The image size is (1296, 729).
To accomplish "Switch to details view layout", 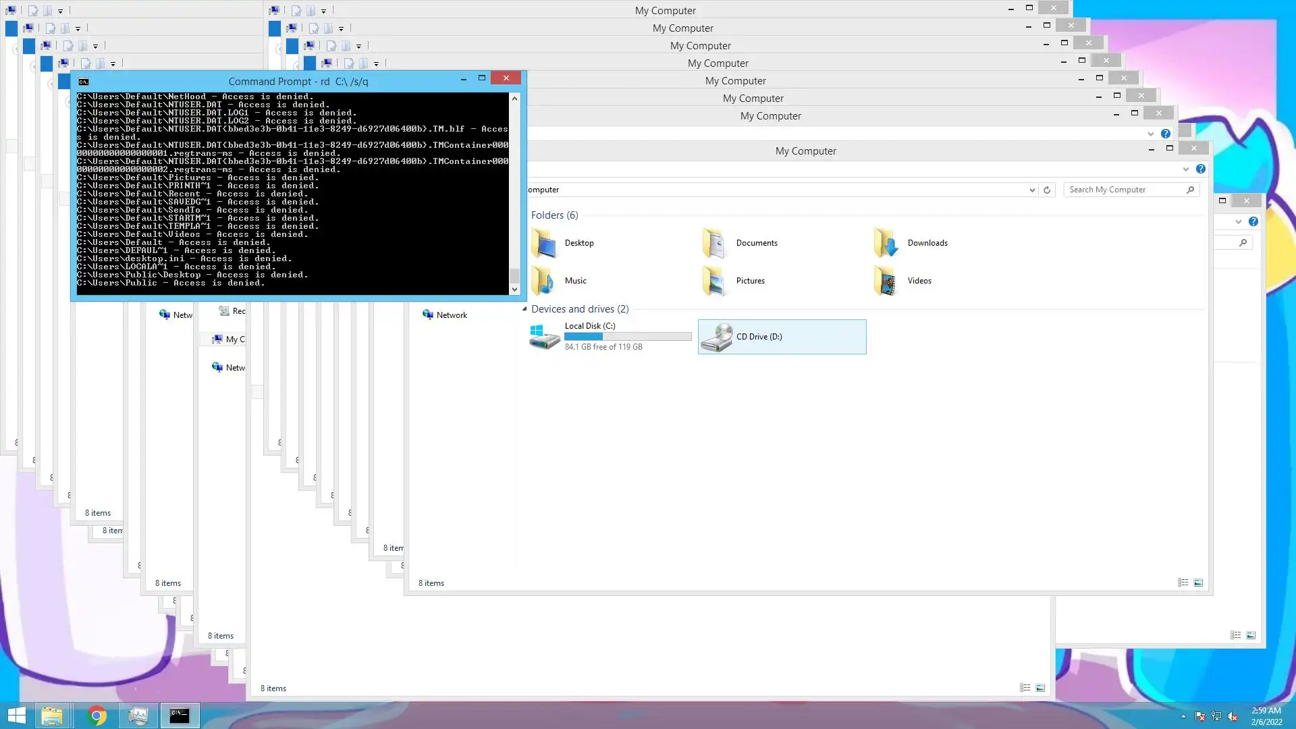I will (x=1183, y=583).
